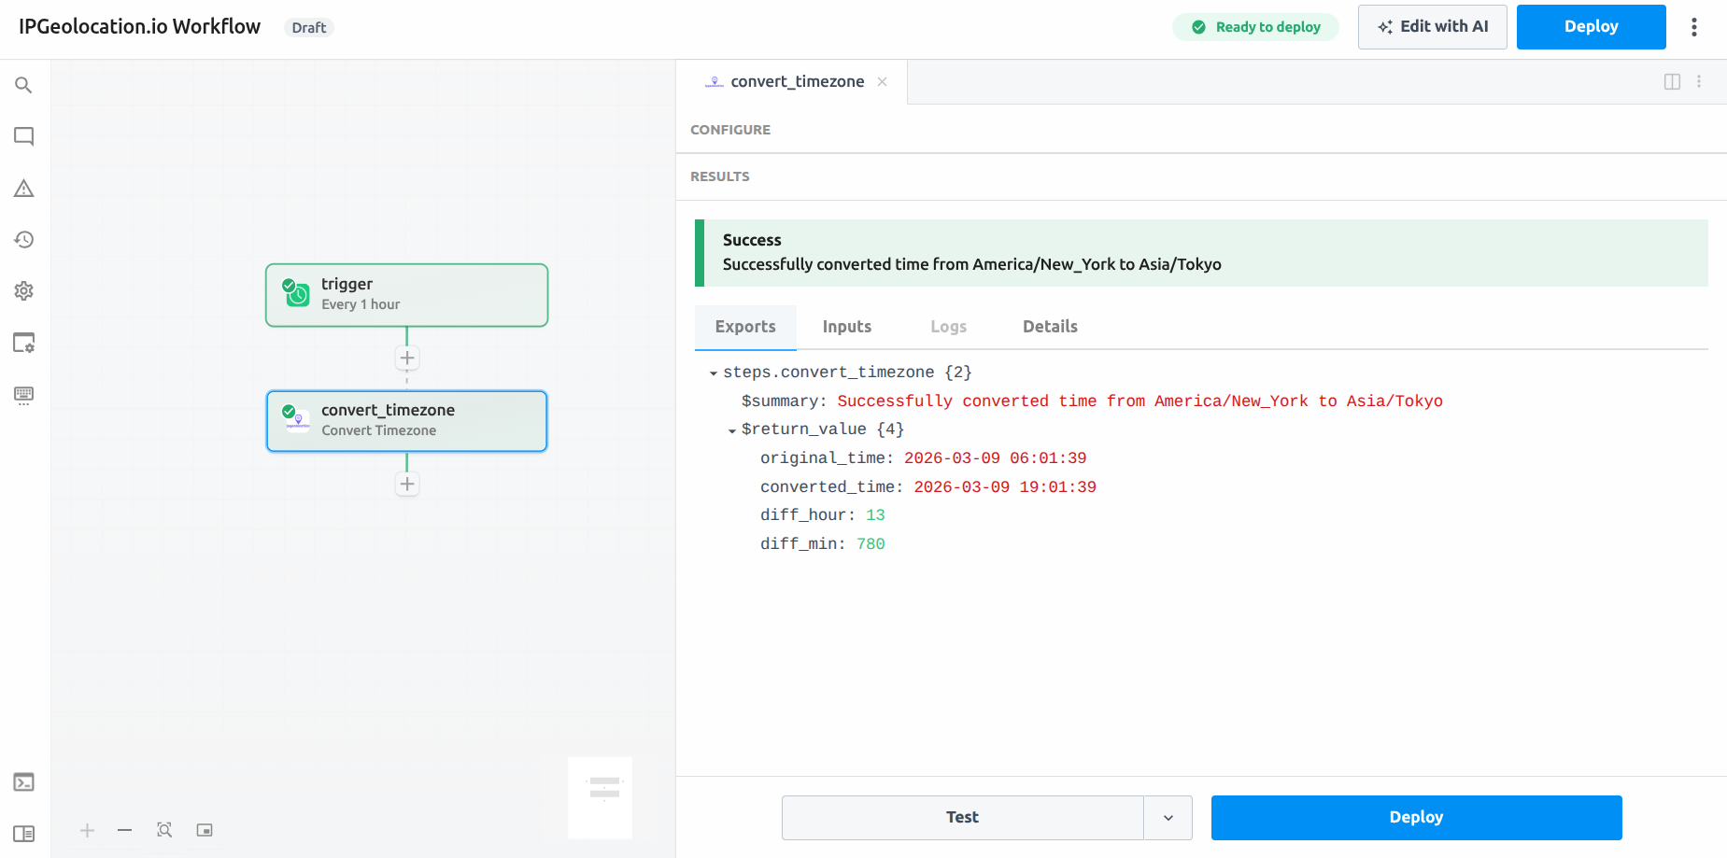
Task: Open the terminal console icon
Action: tap(24, 782)
